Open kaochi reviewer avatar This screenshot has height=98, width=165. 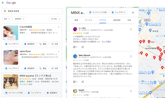(x=75, y=91)
